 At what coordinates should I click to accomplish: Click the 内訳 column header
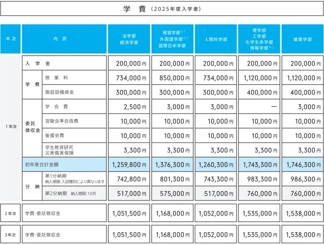64,39
